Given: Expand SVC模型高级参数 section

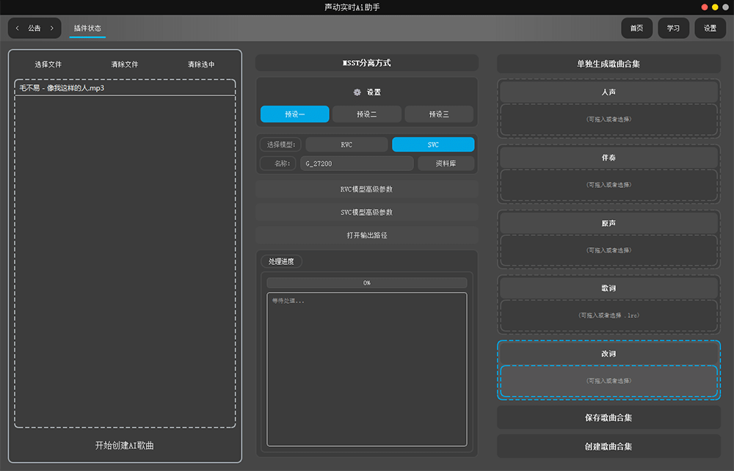Looking at the screenshot, I should click(x=366, y=212).
